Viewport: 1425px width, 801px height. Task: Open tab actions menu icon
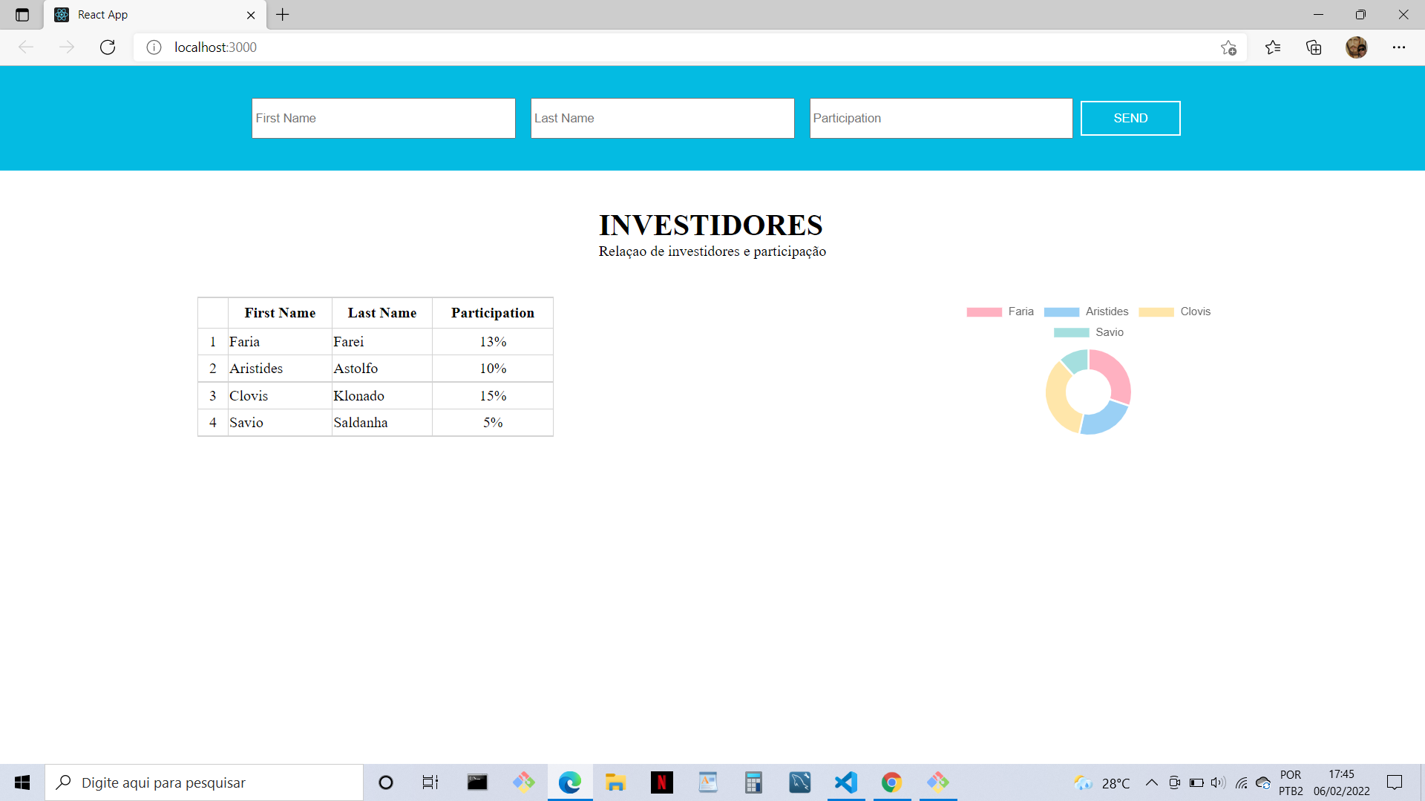(x=22, y=15)
